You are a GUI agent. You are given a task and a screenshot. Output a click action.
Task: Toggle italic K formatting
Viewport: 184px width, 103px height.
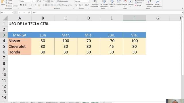coord(23,5)
